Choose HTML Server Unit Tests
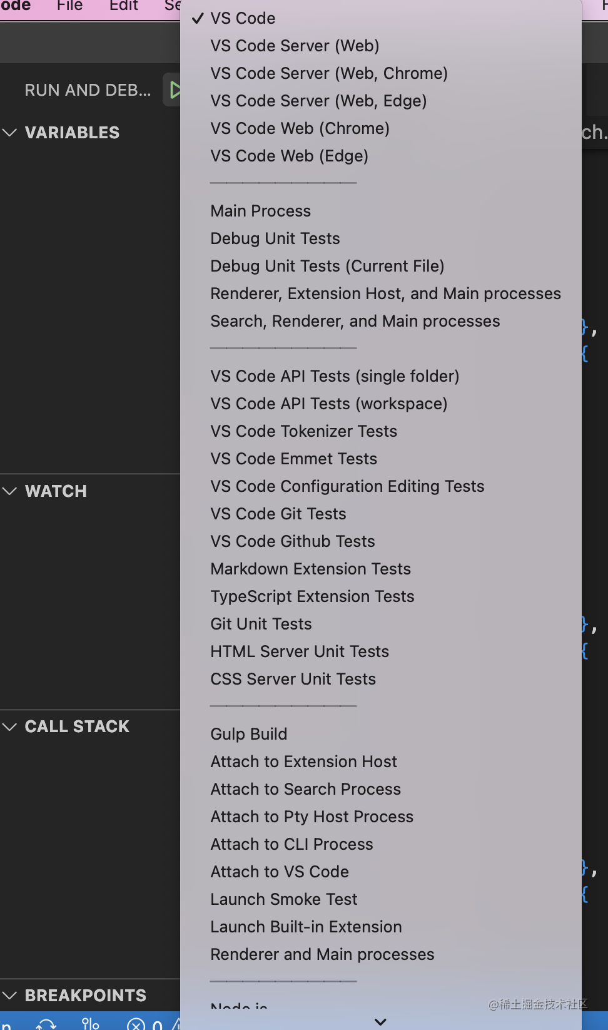 point(380,651)
